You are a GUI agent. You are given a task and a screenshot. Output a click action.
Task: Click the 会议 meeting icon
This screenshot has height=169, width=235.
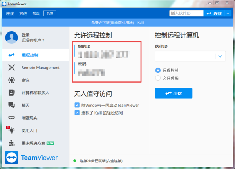(11, 80)
